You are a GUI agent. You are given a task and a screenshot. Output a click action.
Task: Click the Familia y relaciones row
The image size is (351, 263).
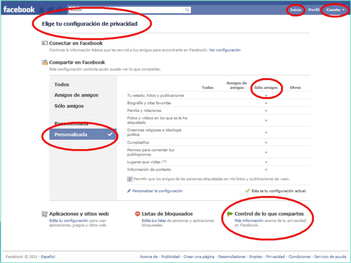(219, 110)
